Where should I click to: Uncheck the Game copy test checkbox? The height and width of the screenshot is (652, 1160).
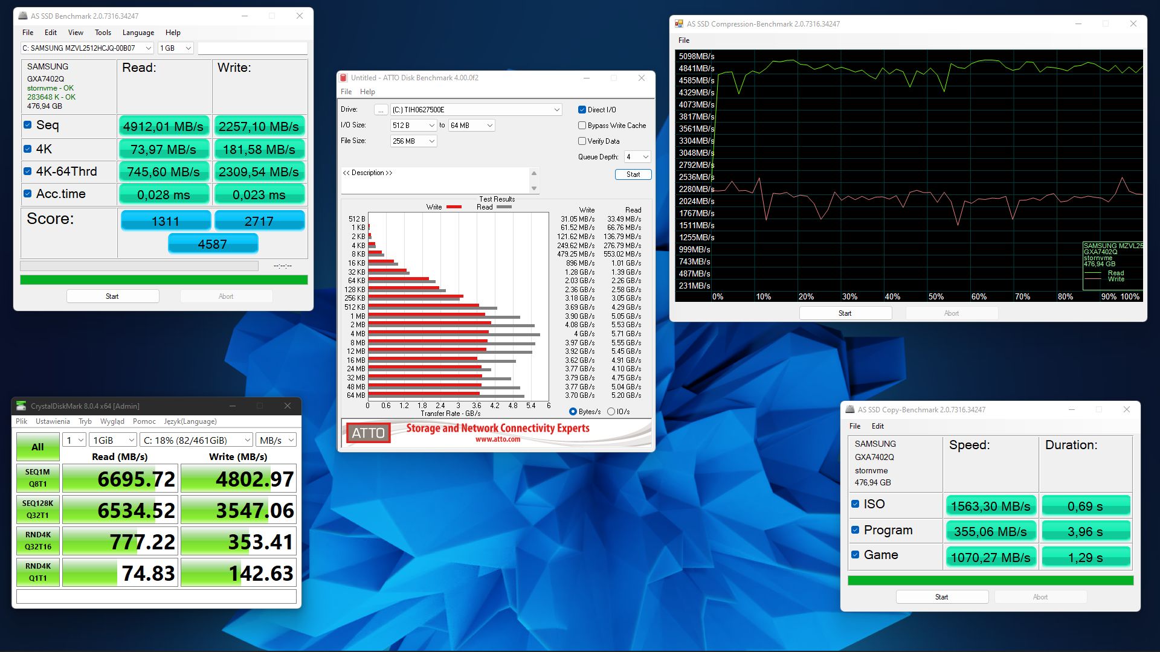pyautogui.click(x=855, y=555)
